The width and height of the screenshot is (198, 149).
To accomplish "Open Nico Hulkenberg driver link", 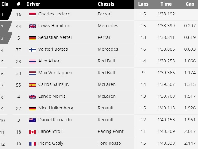I will [x=56, y=108].
